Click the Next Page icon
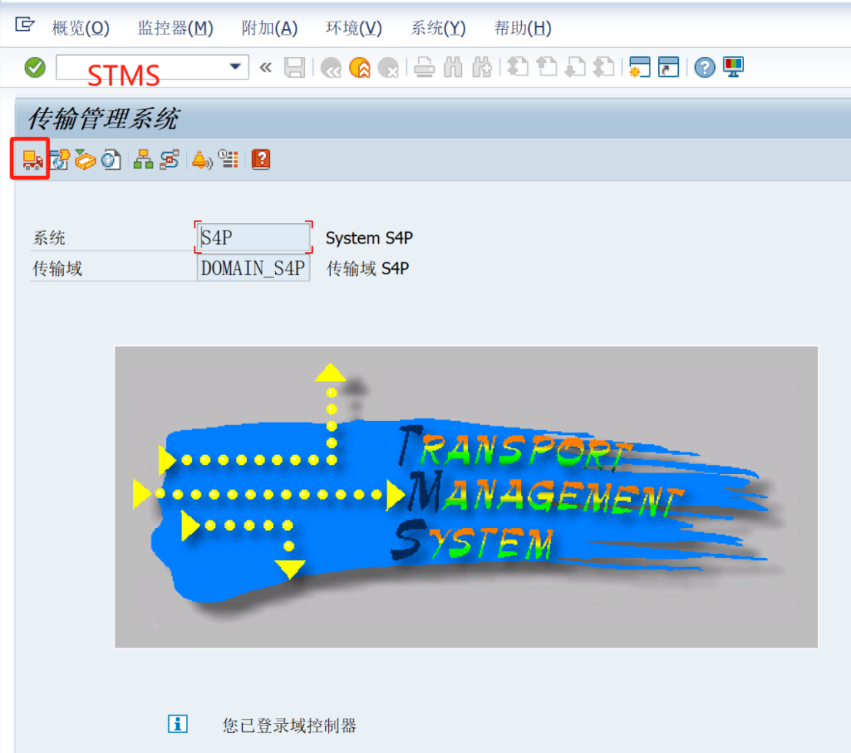 point(575,68)
